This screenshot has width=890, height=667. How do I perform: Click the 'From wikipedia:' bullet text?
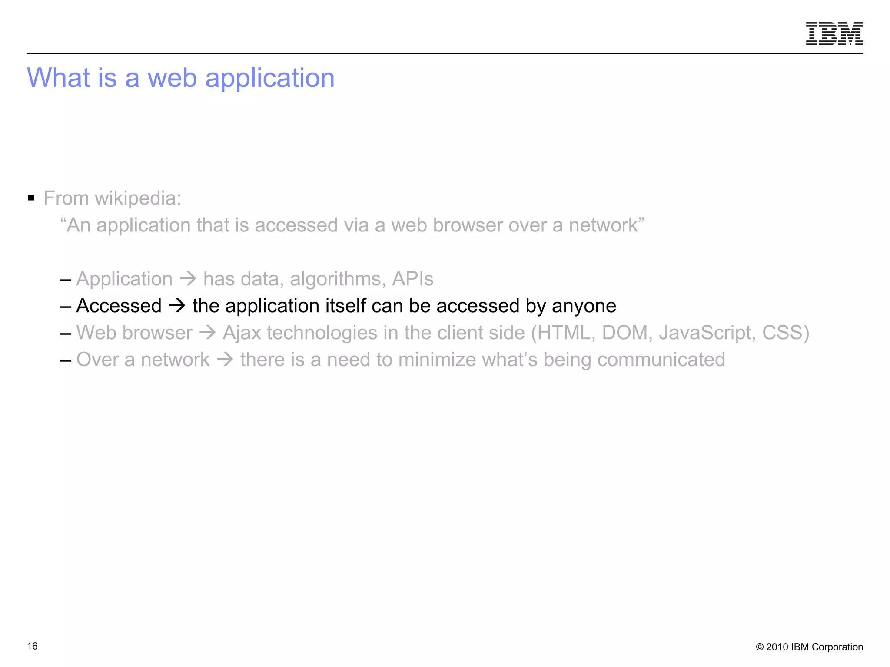(113, 198)
